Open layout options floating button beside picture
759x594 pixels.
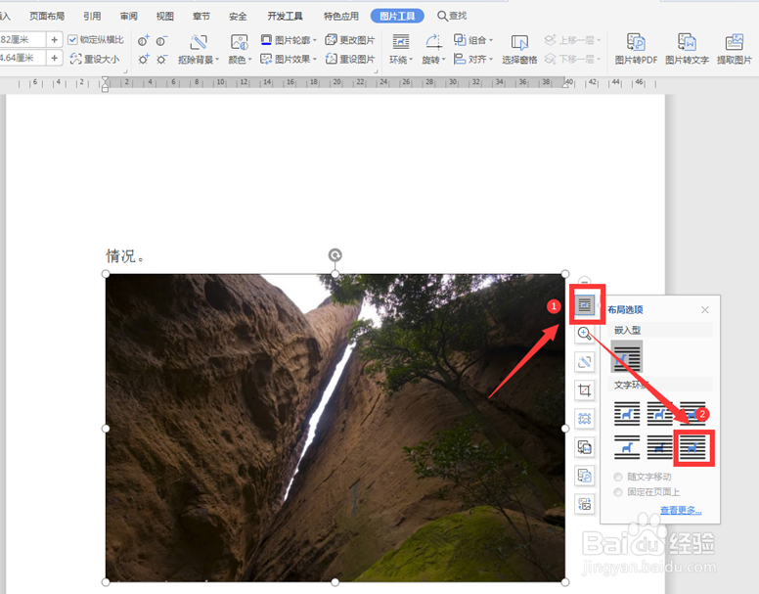585,305
